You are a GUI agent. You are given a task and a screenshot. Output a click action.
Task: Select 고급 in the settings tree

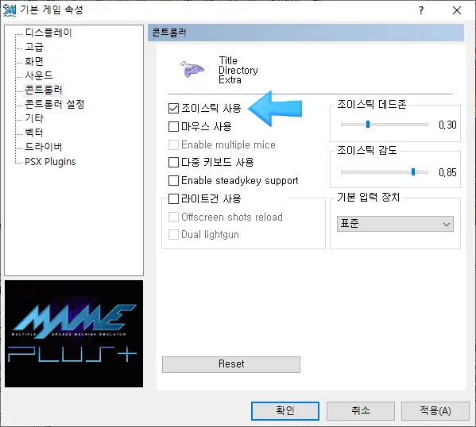click(x=34, y=47)
